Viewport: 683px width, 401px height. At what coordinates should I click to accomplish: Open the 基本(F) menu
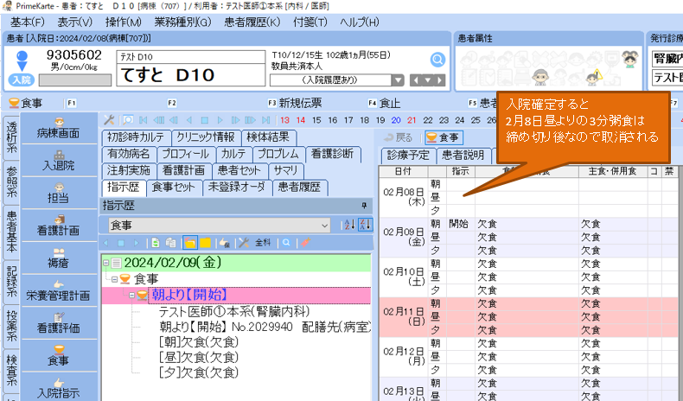[28, 22]
